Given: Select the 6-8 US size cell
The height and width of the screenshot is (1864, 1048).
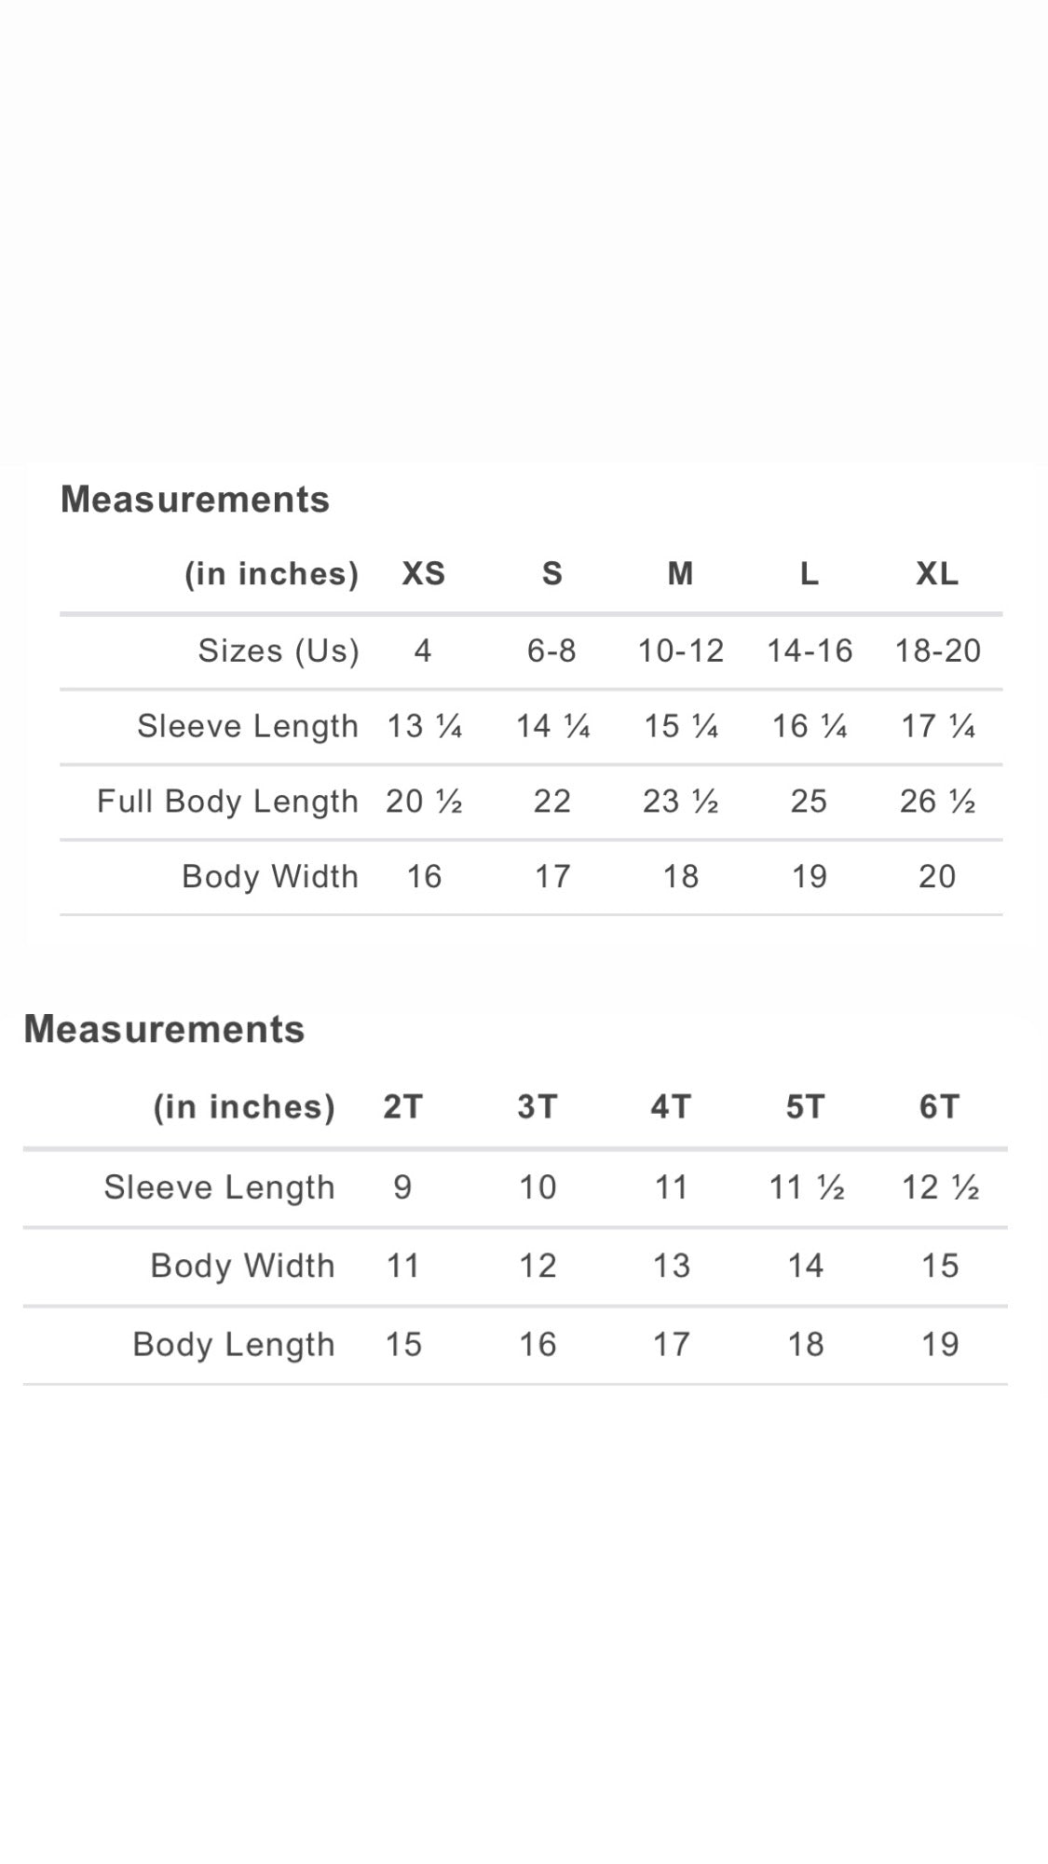Looking at the screenshot, I should 551,651.
